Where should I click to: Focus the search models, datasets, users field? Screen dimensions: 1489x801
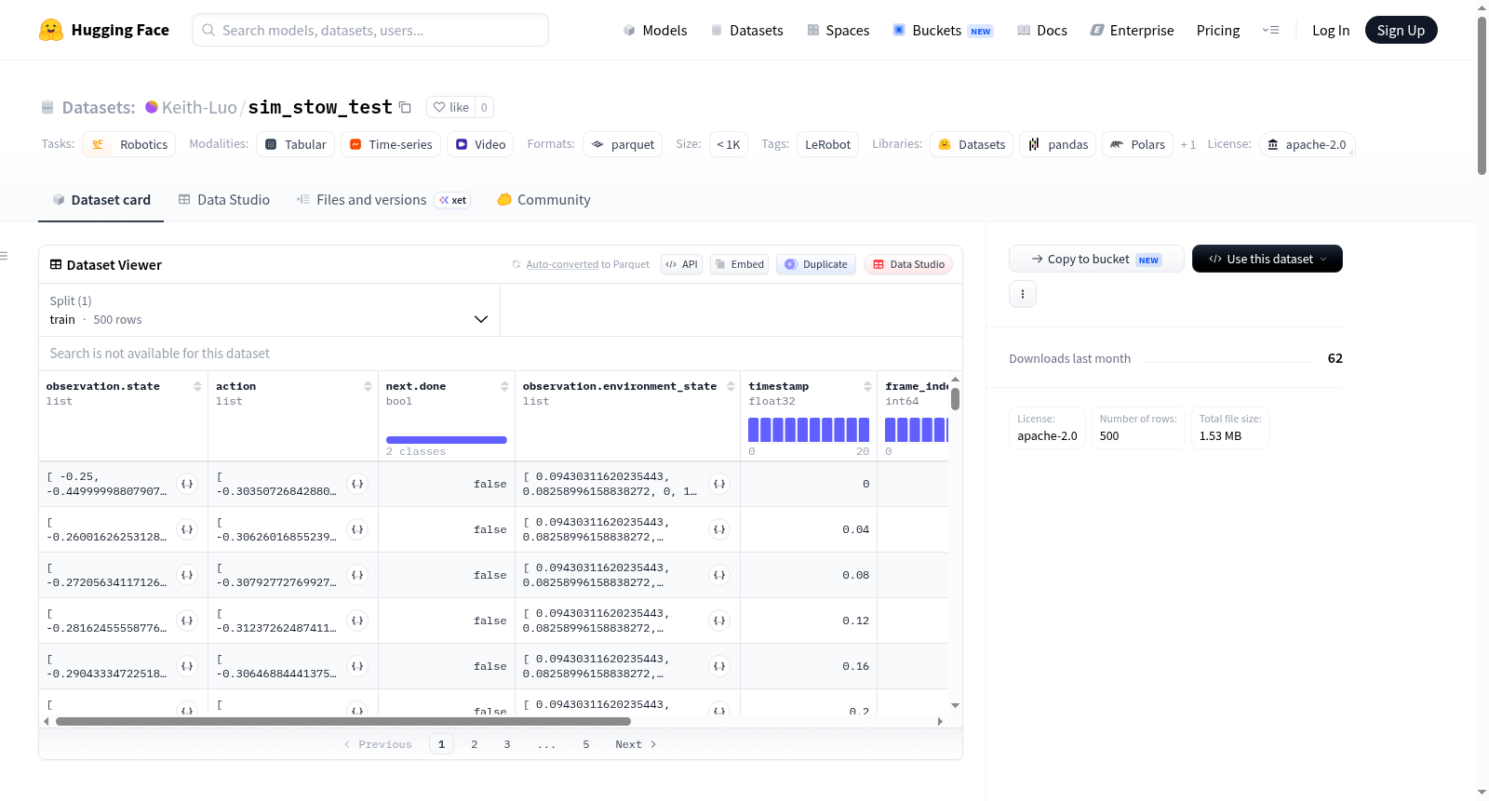pyautogui.click(x=370, y=30)
